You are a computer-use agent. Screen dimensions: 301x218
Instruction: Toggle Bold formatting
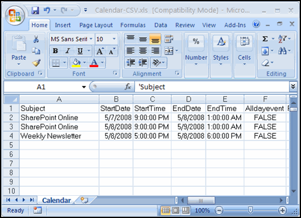pos(55,51)
